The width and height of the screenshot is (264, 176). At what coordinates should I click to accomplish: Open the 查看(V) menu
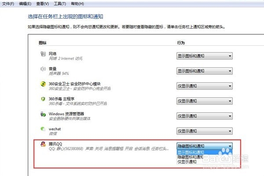click(42, 4)
